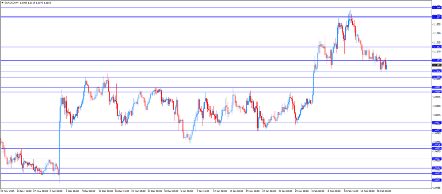
Task: Click the 14 Dec 00:00 time label
Action: [107, 191]
